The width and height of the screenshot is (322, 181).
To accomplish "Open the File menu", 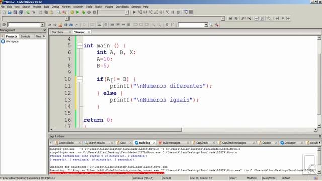I will tap(3, 7).
